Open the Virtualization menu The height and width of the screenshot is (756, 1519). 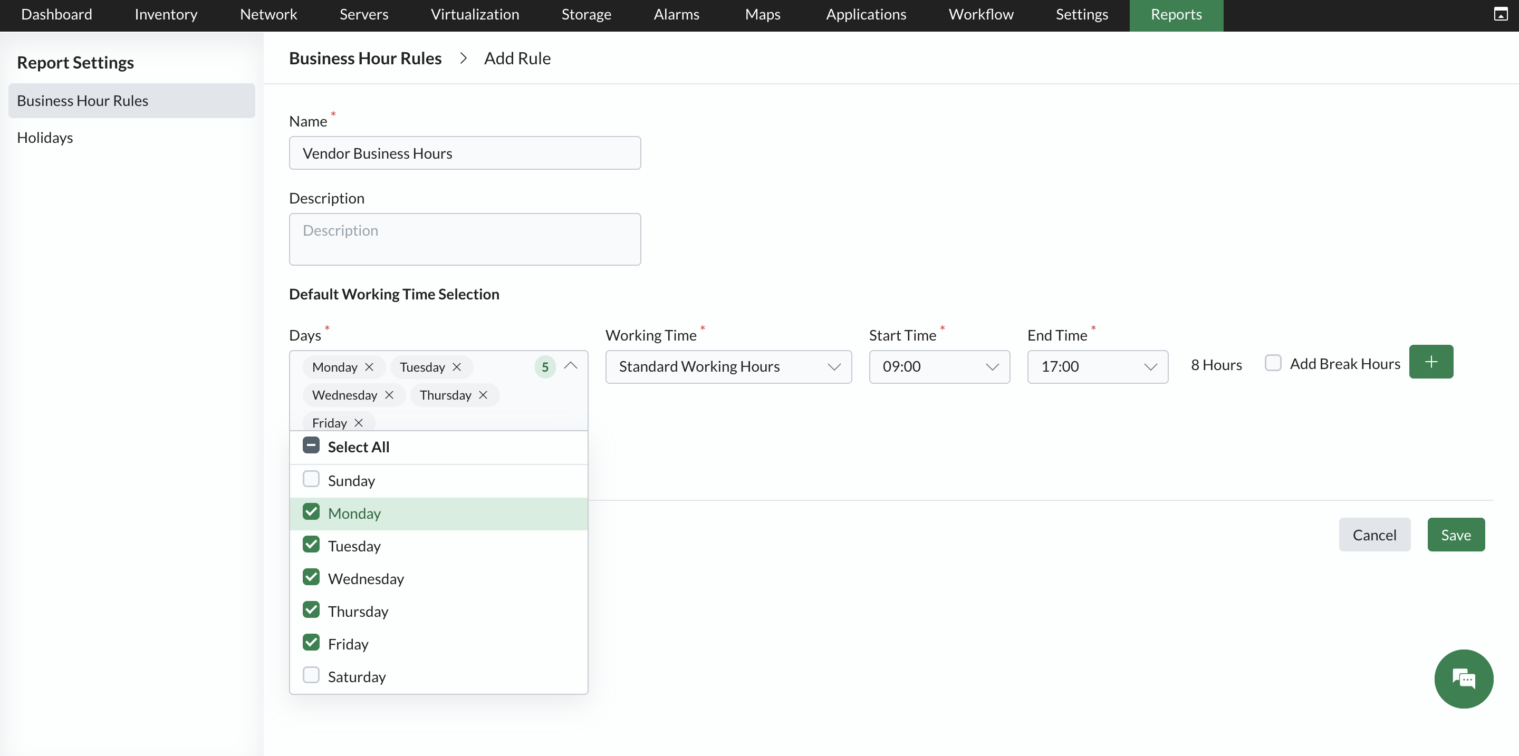point(475,15)
